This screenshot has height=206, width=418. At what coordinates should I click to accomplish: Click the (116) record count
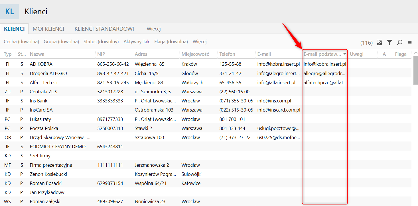(366, 43)
